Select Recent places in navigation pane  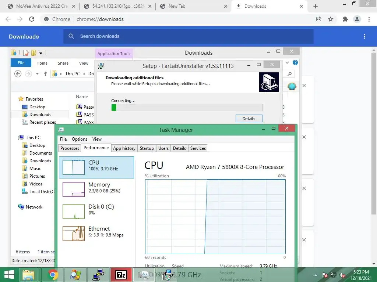tap(43, 122)
